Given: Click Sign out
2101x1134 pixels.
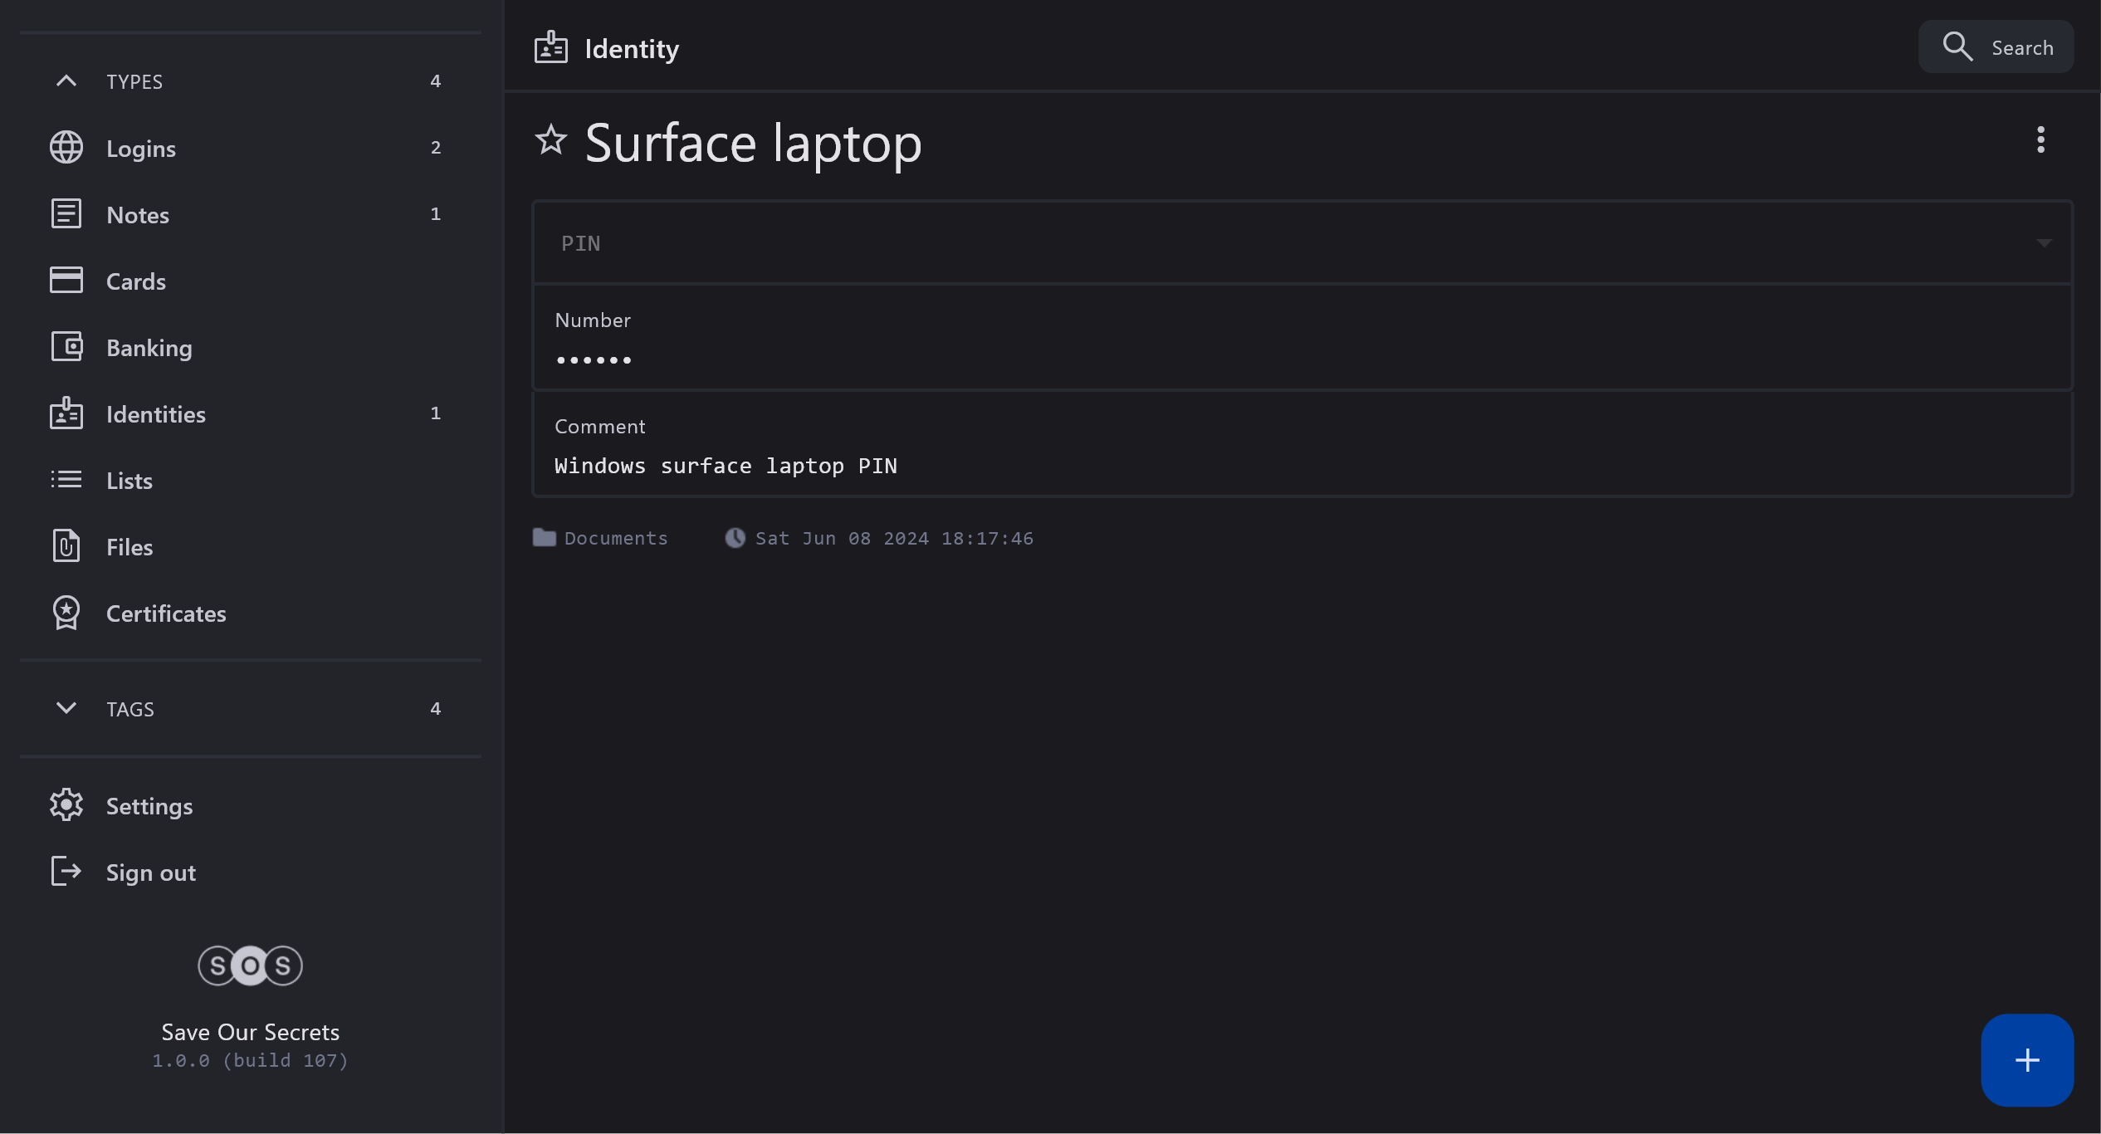Looking at the screenshot, I should pos(151,872).
